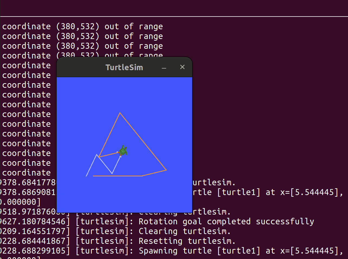Click the 'Resetting turtlesim.' log message
The image size is (348, 259).
pos(187,241)
